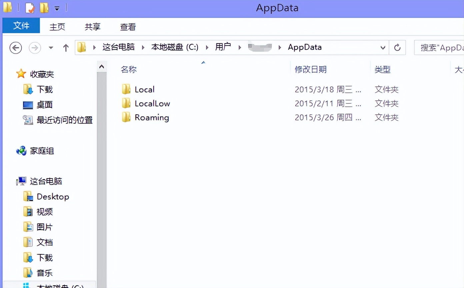The image size is (464, 288).
Task: Open 收藏夹 in the navigation pane
Action: click(x=42, y=74)
